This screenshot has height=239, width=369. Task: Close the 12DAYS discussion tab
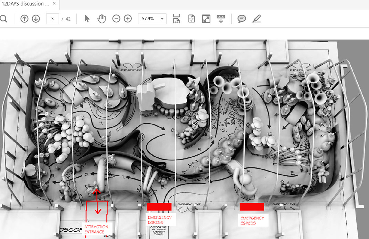(54, 4)
